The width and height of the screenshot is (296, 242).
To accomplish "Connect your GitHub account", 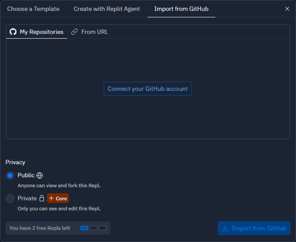I will click(x=148, y=89).
